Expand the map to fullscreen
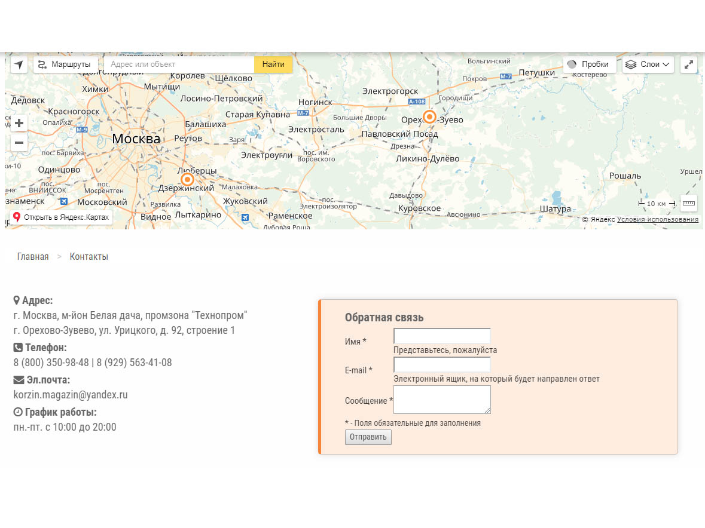 click(x=689, y=65)
